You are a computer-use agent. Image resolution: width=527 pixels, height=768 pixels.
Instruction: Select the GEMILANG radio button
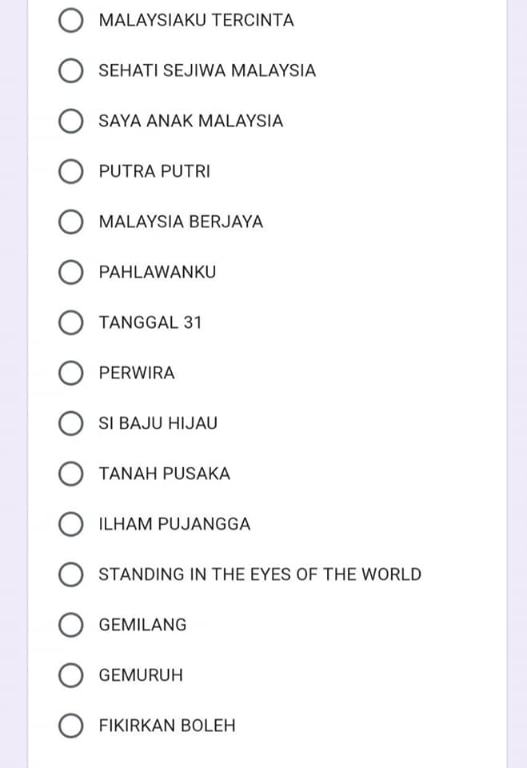coord(70,625)
